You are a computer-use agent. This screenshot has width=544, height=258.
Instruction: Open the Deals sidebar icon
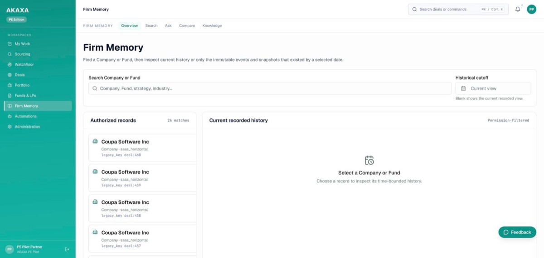(10, 75)
